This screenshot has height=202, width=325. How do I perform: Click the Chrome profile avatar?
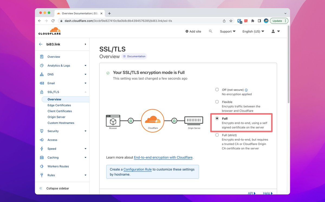(266, 21)
